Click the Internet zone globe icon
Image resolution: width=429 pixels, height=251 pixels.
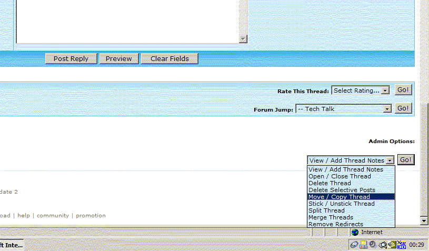click(355, 232)
